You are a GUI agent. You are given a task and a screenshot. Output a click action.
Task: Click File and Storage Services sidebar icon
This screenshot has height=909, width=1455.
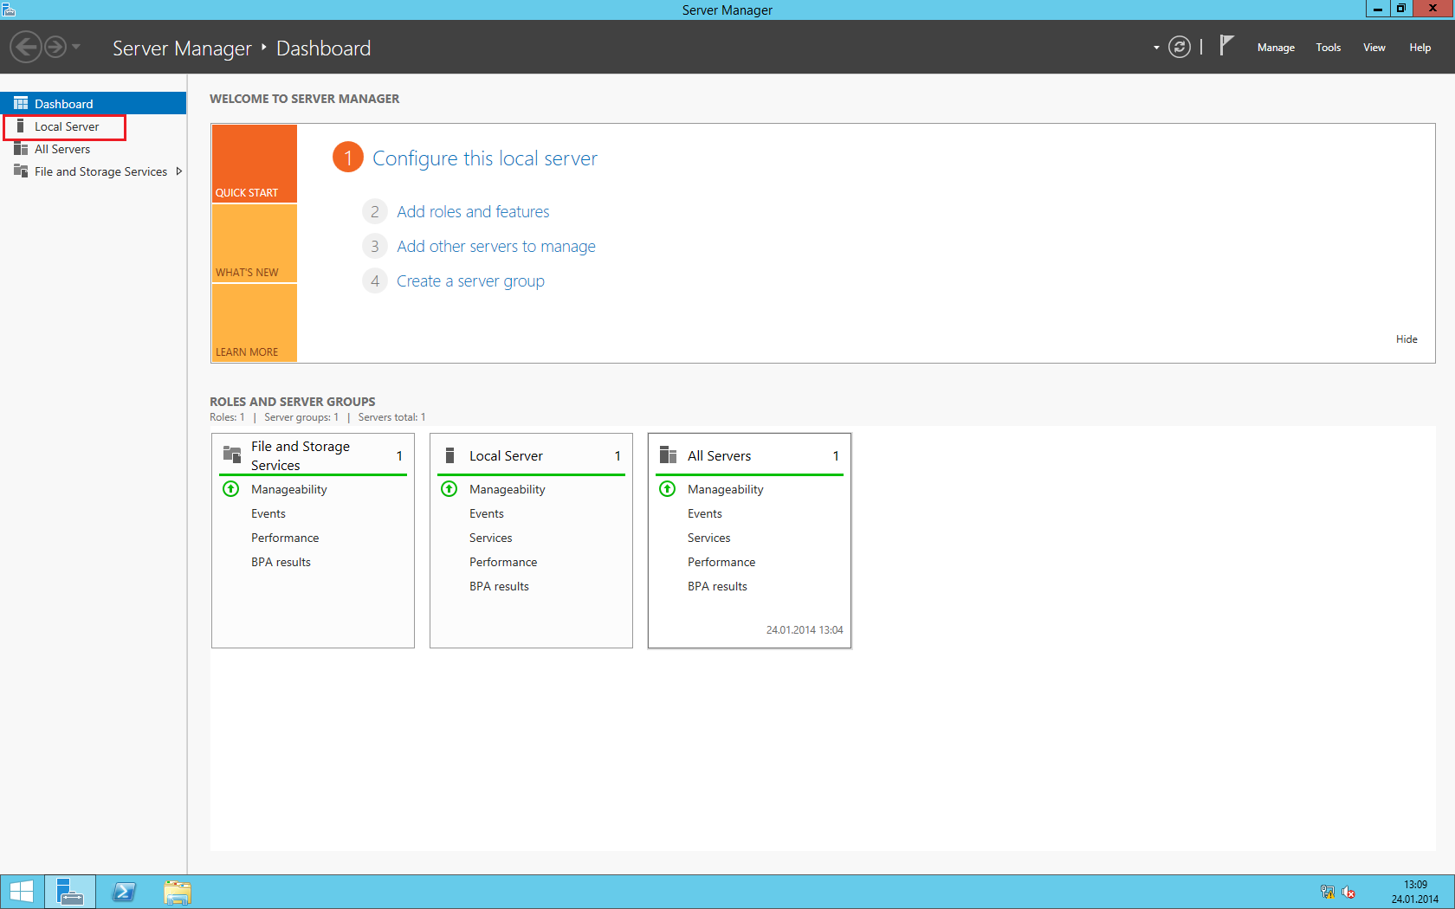click(x=21, y=171)
